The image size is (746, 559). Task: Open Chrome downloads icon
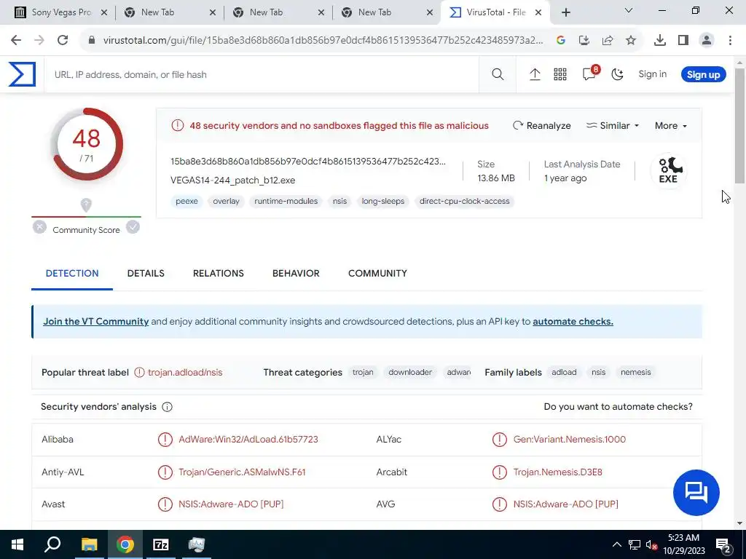coord(660,41)
